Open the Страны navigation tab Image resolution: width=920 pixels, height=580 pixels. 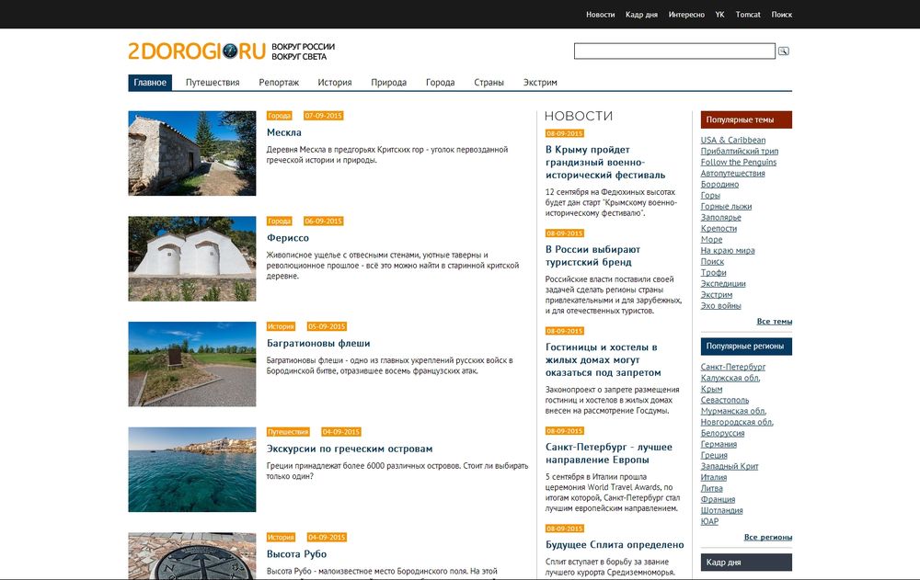click(489, 83)
